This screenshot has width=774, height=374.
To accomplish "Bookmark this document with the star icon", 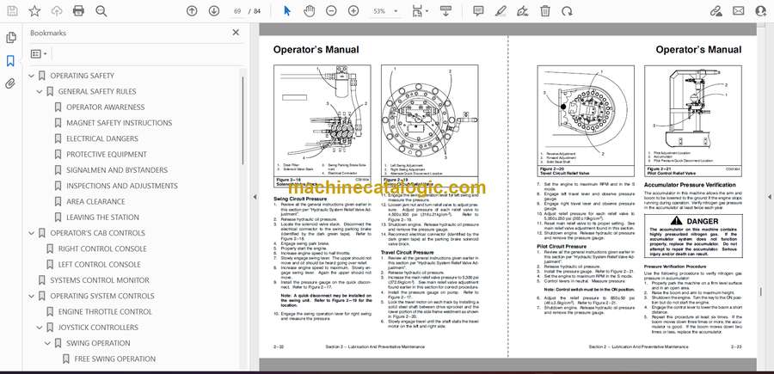I will tap(34, 11).
